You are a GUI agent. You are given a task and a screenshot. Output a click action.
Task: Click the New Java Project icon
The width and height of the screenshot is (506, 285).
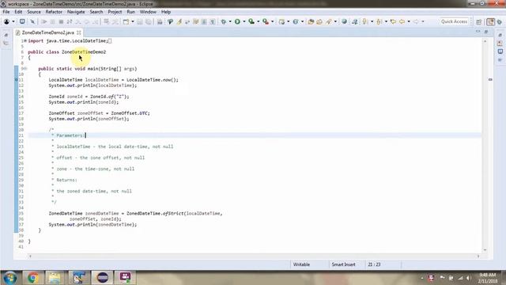pyautogui.click(x=282, y=21)
